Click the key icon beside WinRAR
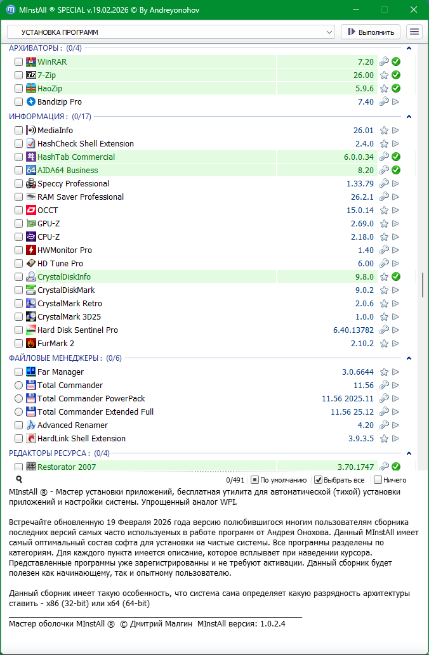Screen dimensions: 429x655 tap(384, 62)
